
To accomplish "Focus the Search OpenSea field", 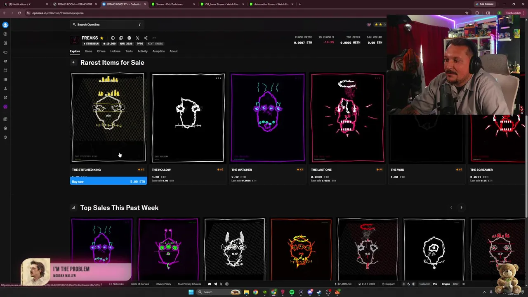I will click(106, 25).
